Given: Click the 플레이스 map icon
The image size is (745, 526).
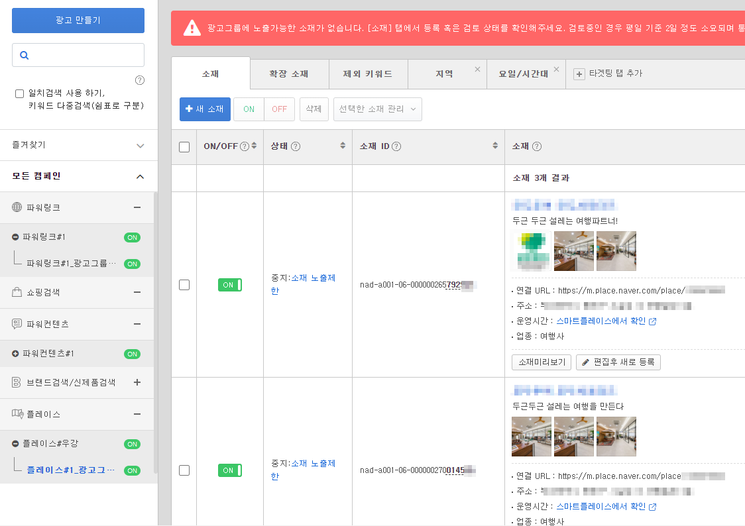Looking at the screenshot, I should 18,414.
